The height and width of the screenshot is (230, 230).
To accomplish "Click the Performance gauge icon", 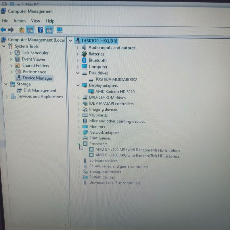I will coord(18,72).
